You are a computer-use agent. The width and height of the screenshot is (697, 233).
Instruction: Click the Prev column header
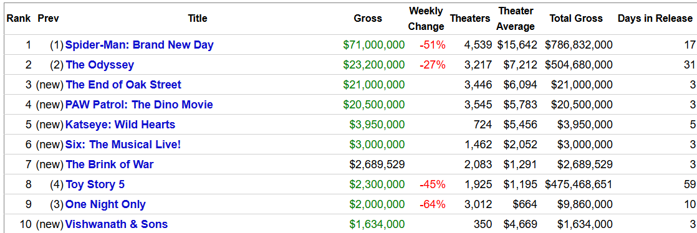point(48,19)
